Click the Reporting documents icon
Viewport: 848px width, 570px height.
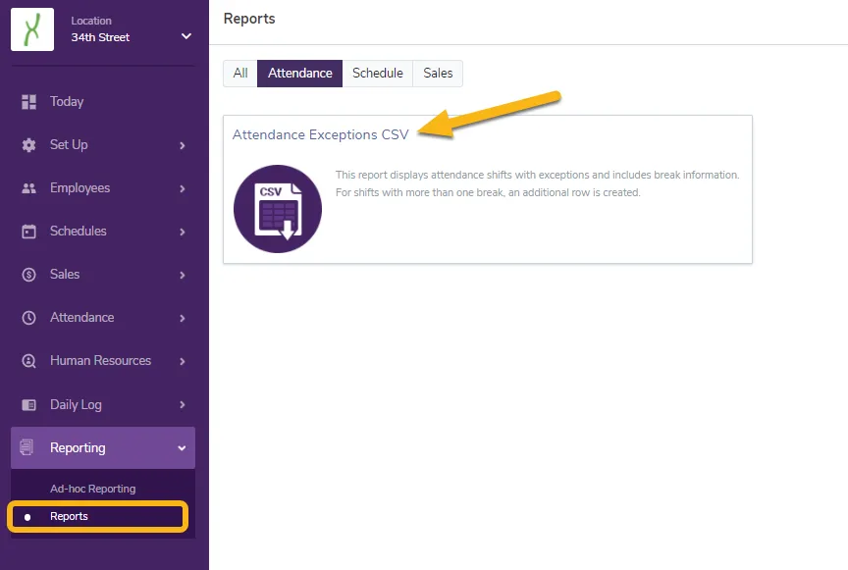click(26, 447)
